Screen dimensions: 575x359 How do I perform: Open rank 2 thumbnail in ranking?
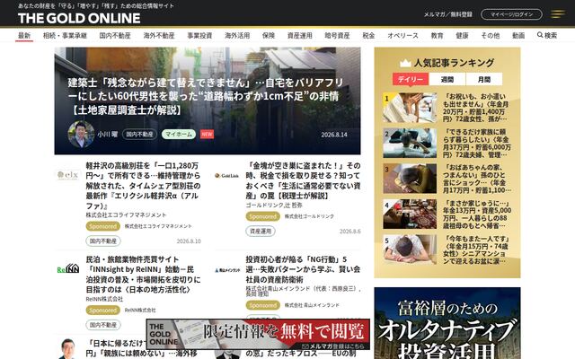pyautogui.click(x=410, y=143)
